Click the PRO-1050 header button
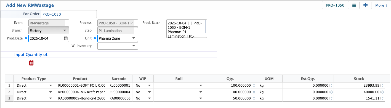 pyautogui.click(x=335, y=5)
